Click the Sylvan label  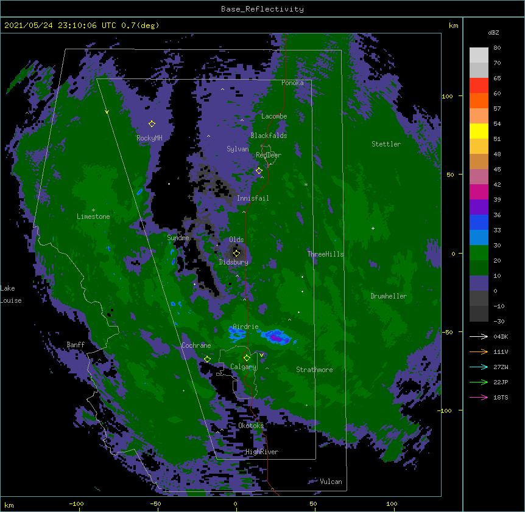pos(238,149)
